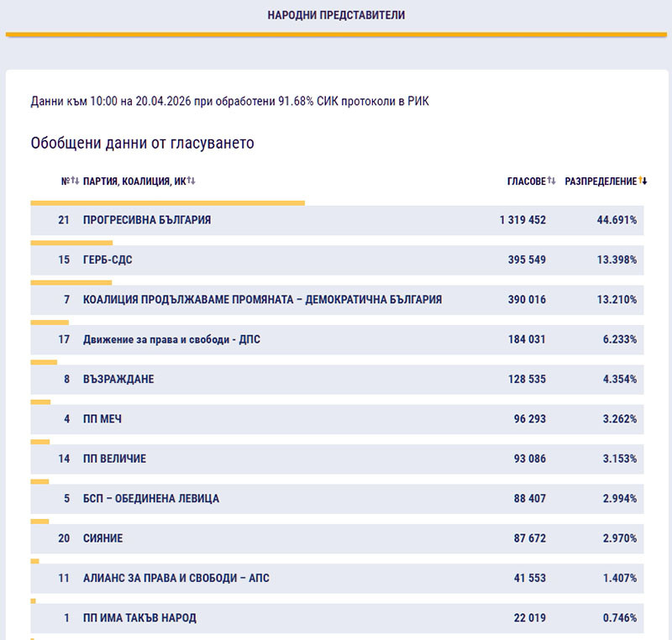Viewport: 672px width, 640px height.
Task: Open ПП ВЕЛИЧИЕ results row
Action: click(x=114, y=459)
